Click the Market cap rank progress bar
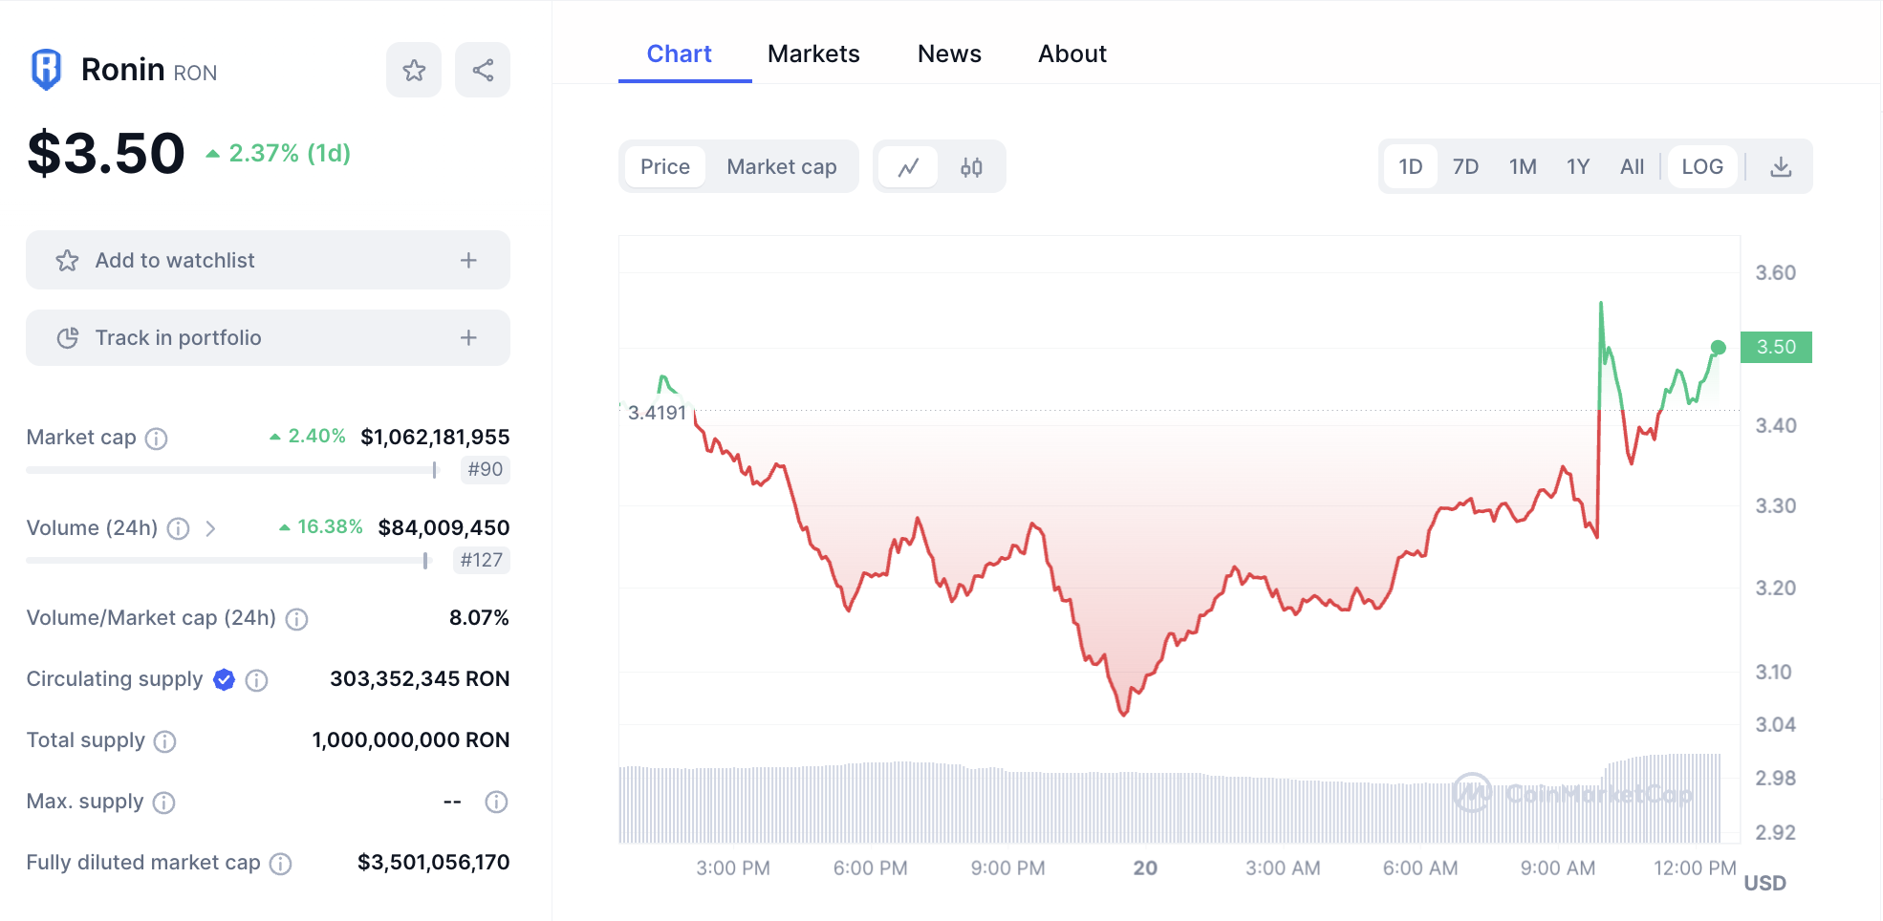The height and width of the screenshot is (921, 1883). [231, 470]
